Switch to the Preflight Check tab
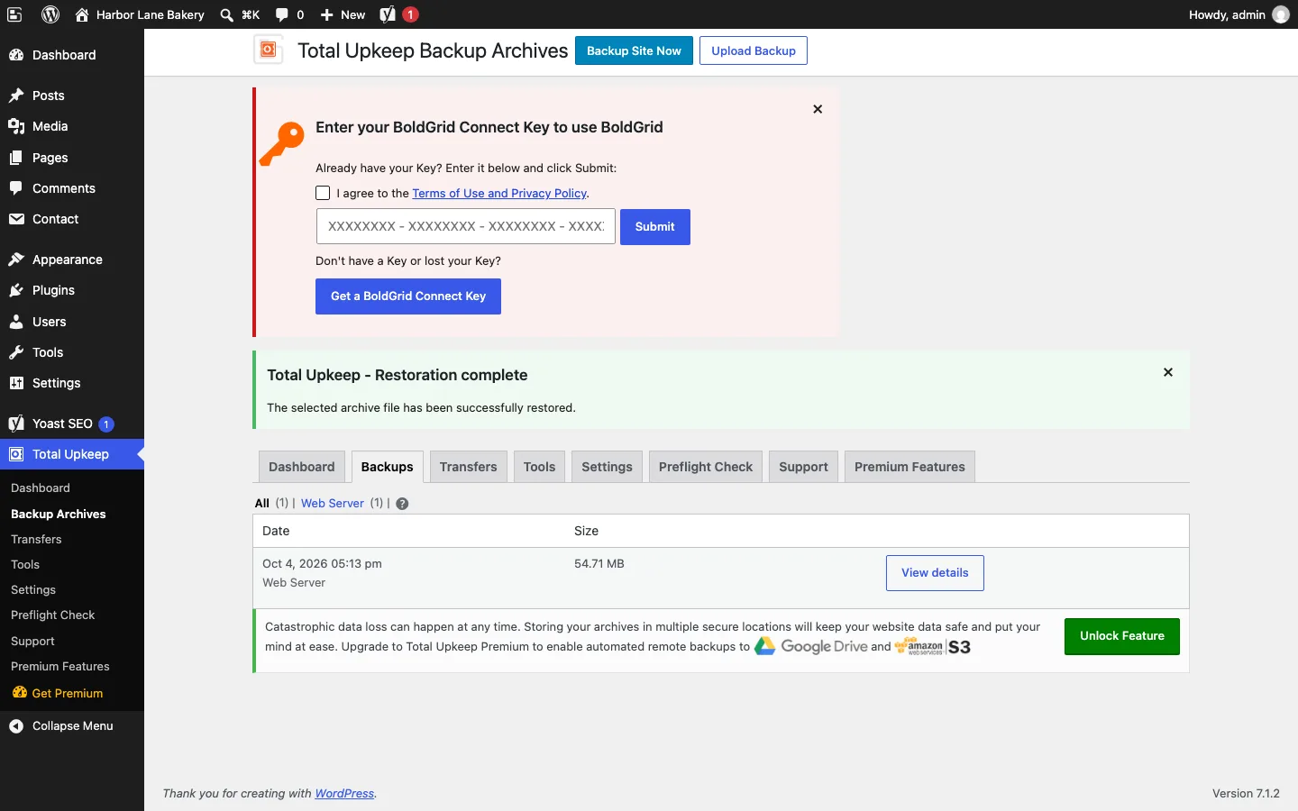This screenshot has width=1298, height=811. click(x=706, y=467)
